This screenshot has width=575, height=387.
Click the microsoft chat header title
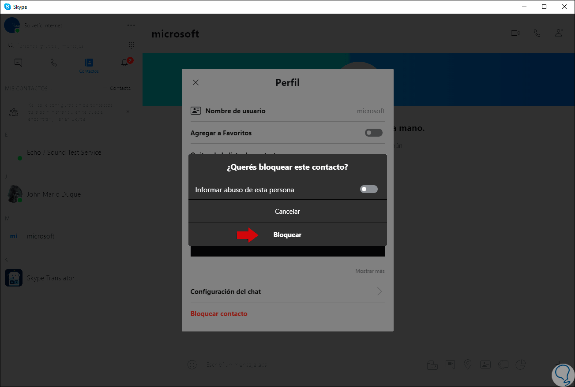[x=175, y=33]
